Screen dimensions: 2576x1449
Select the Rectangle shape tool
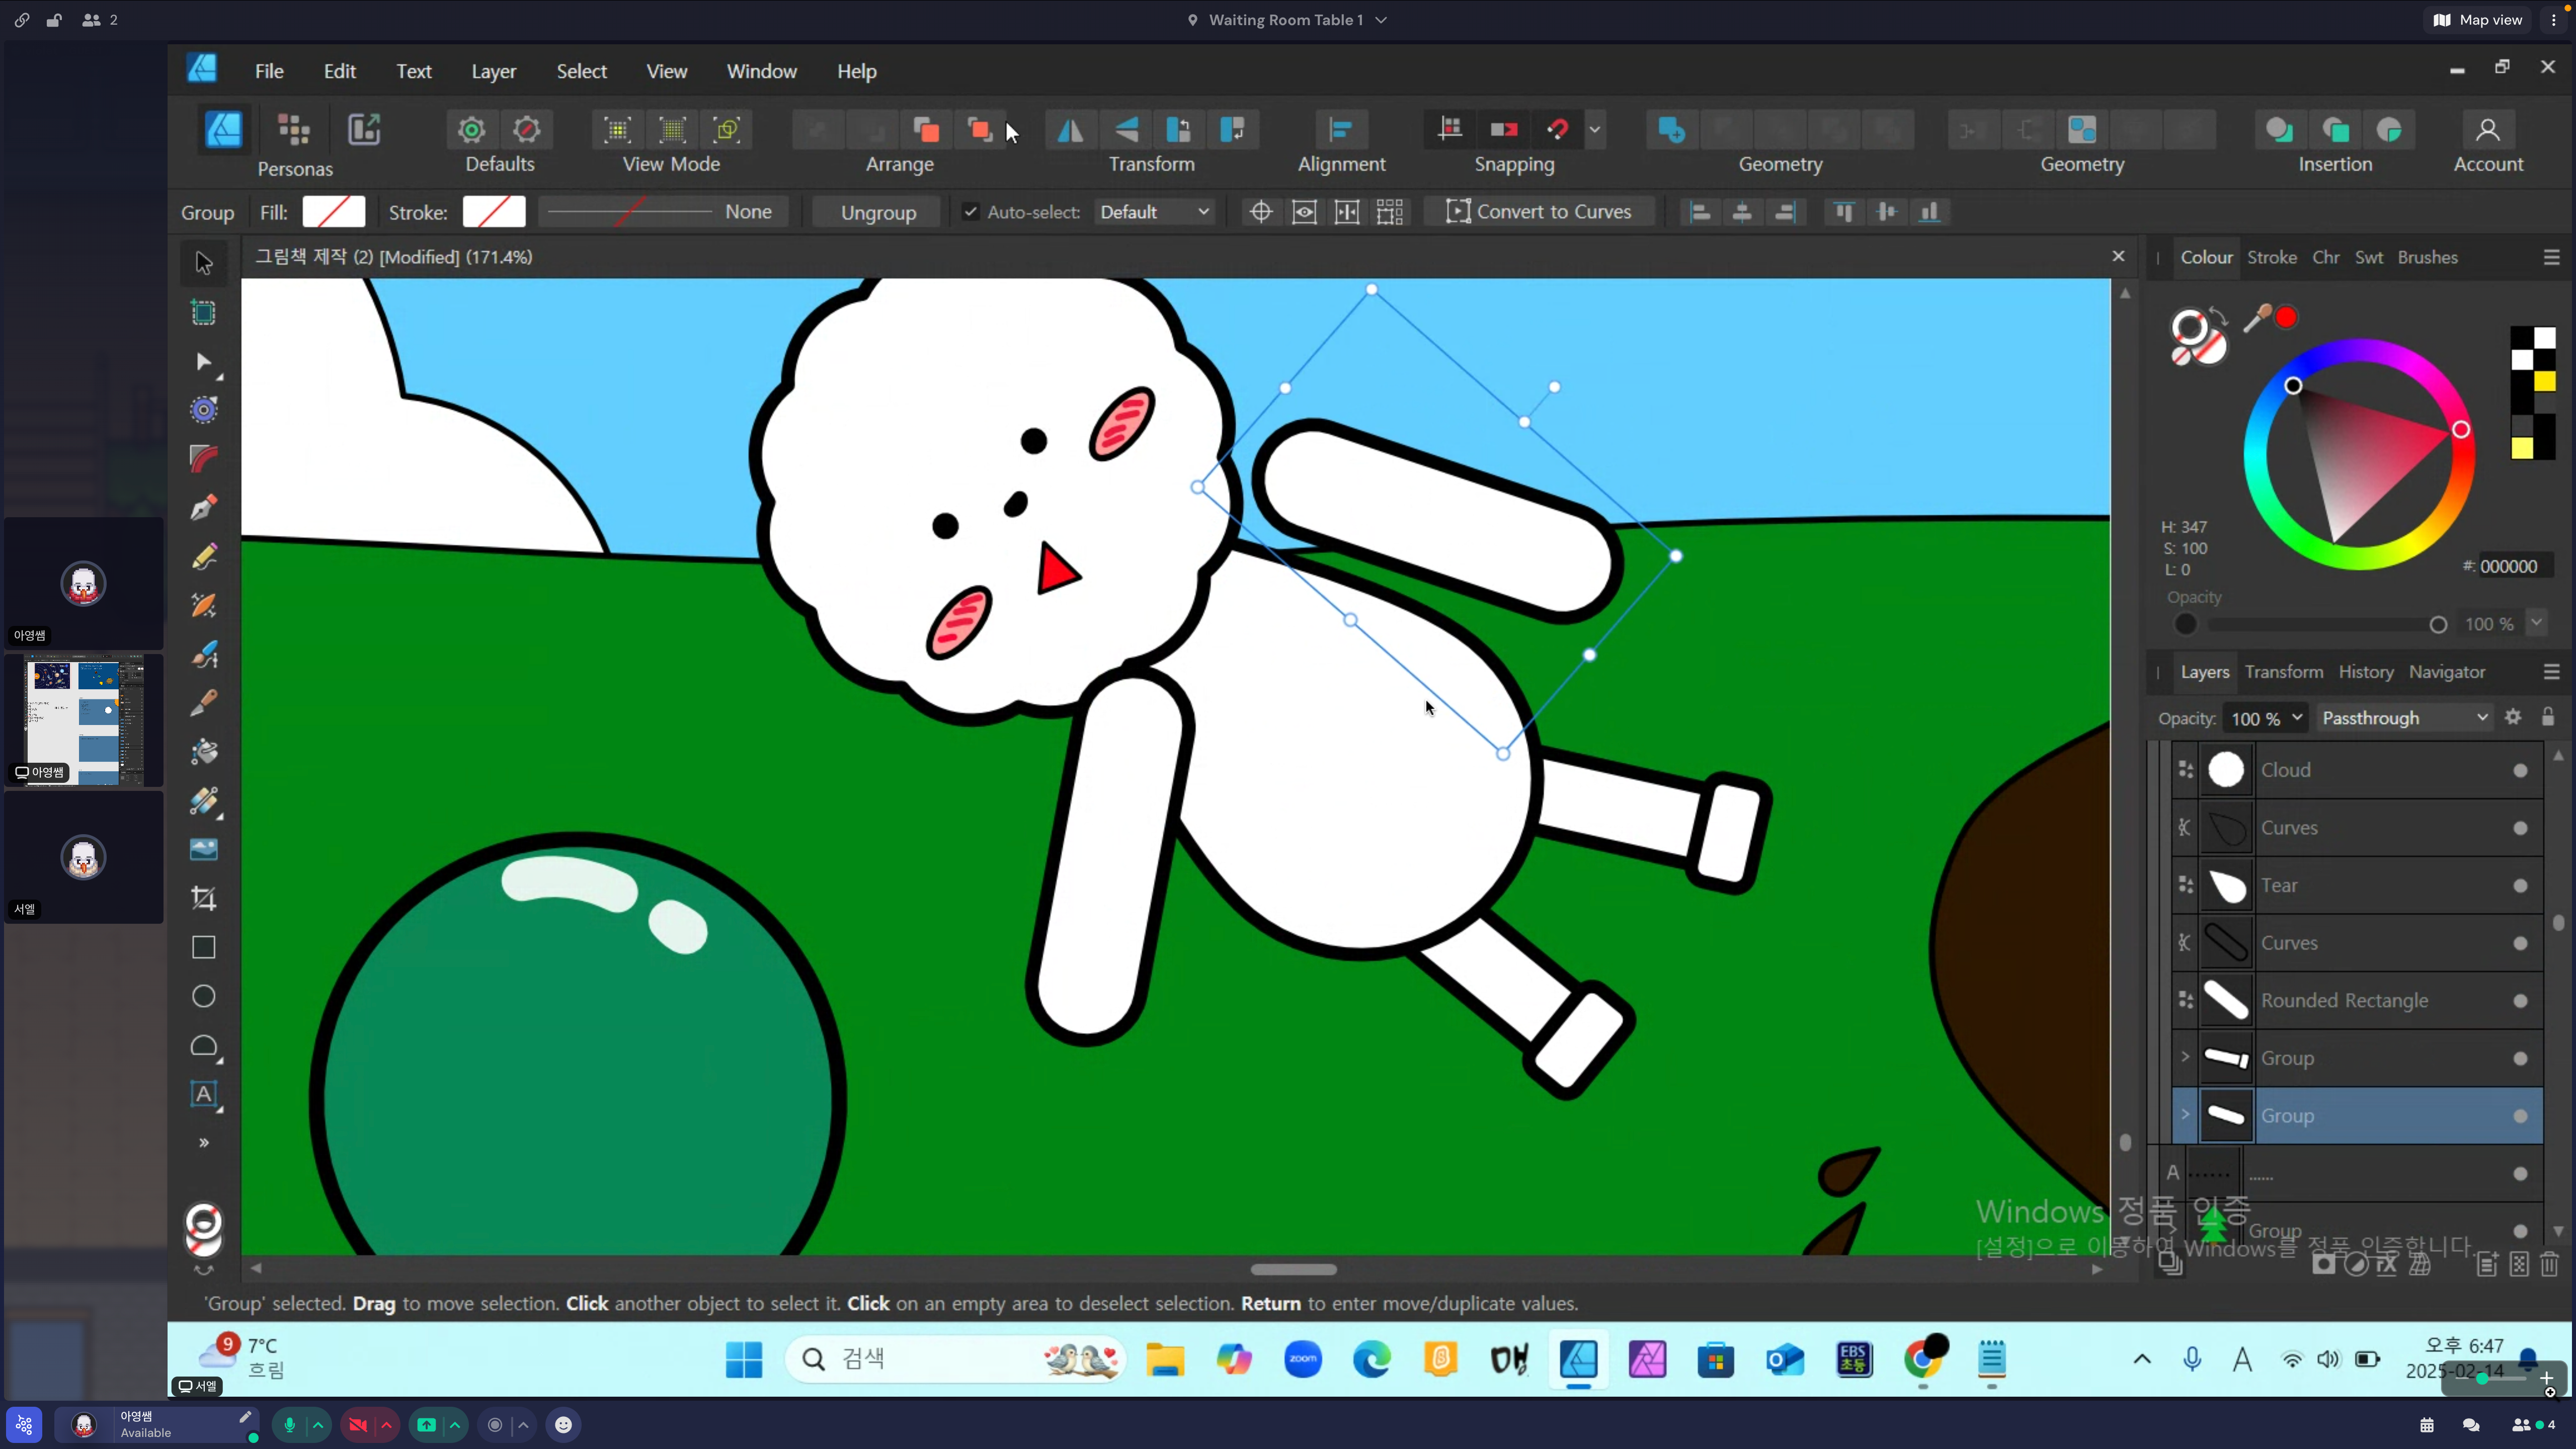(203, 947)
